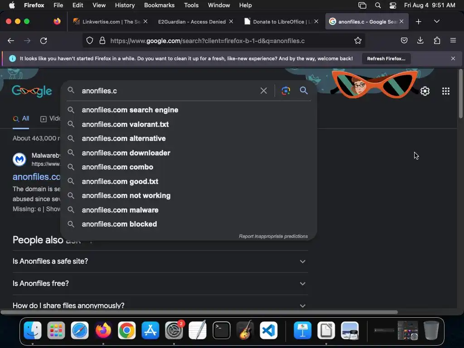The width and height of the screenshot is (464, 348).
Task: Select the All results tab
Action: (21, 119)
